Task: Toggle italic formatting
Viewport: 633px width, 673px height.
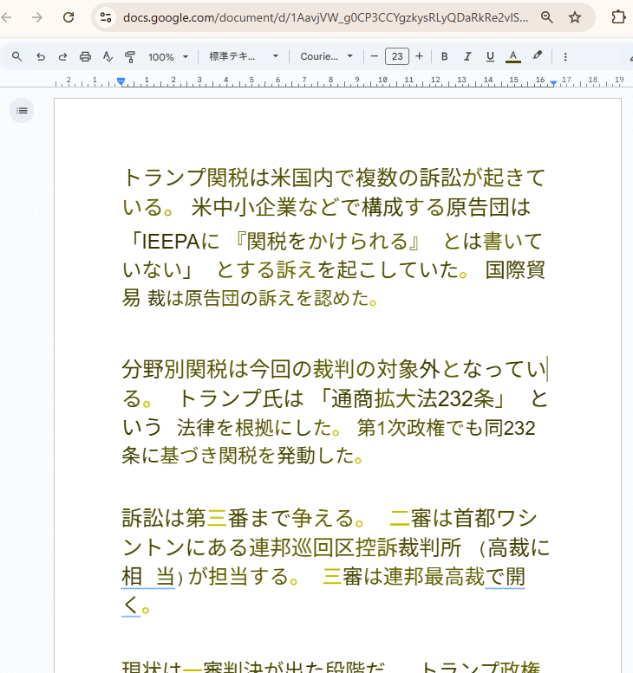Action: [x=467, y=56]
